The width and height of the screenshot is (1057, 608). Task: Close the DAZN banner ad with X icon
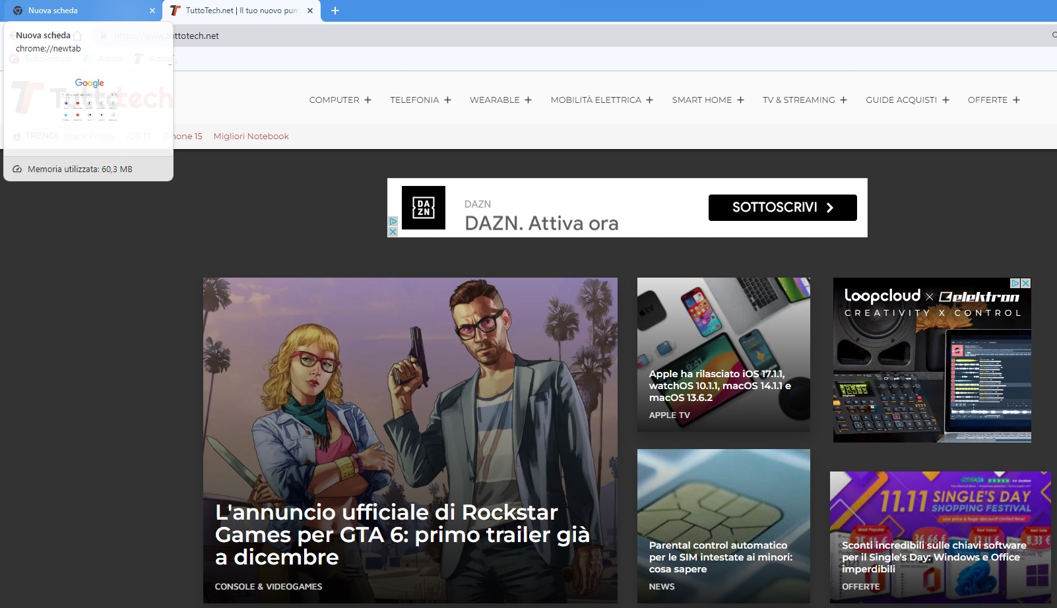(x=393, y=232)
